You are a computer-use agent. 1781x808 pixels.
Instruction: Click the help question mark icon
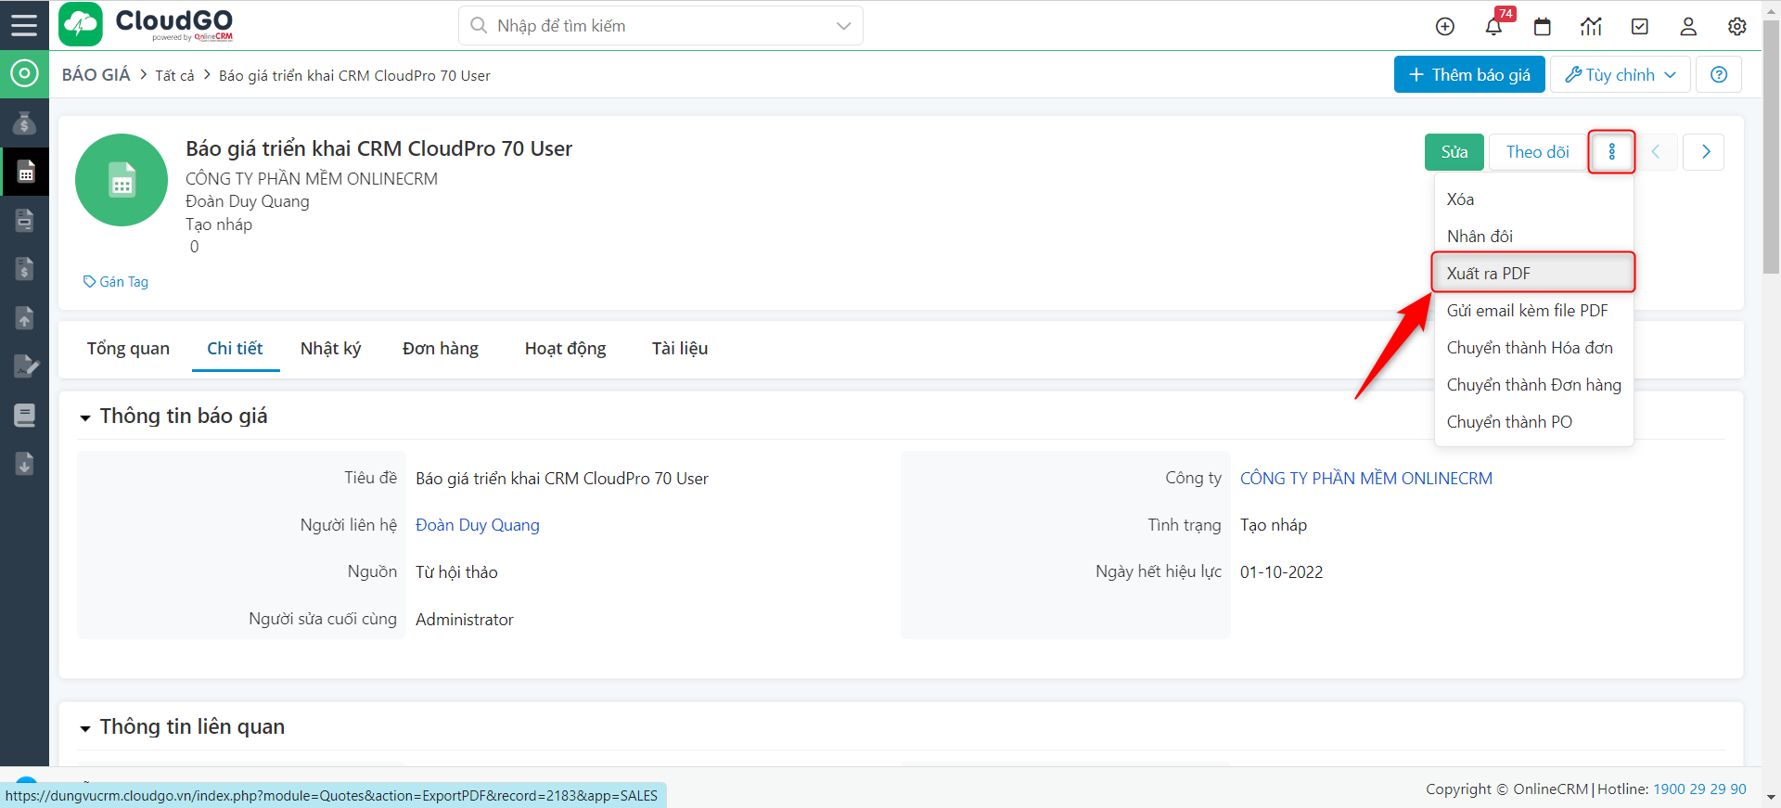click(x=1719, y=75)
